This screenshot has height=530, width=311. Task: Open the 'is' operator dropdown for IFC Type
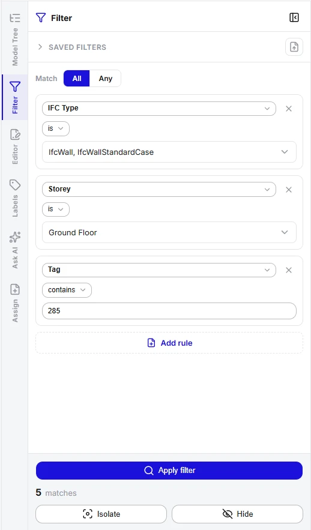coord(56,129)
